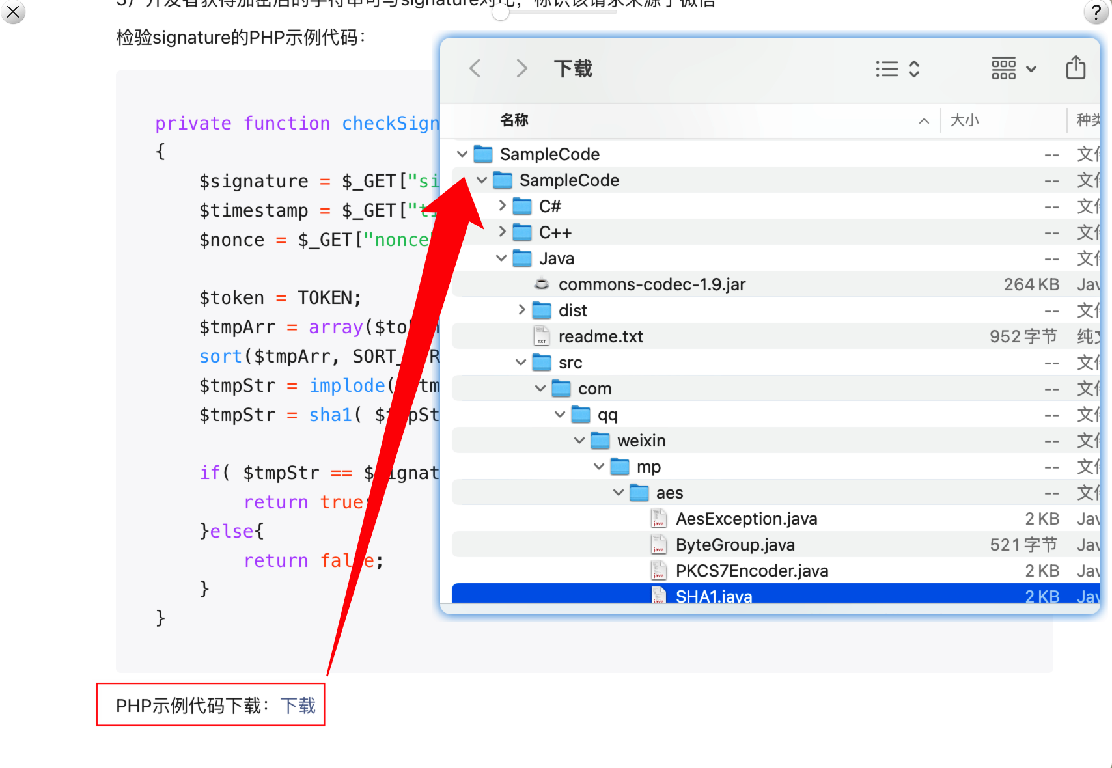Select the src folder icon
1112x768 pixels.
542,363
